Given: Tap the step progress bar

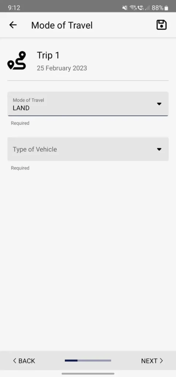Looking at the screenshot, I should 88,360.
